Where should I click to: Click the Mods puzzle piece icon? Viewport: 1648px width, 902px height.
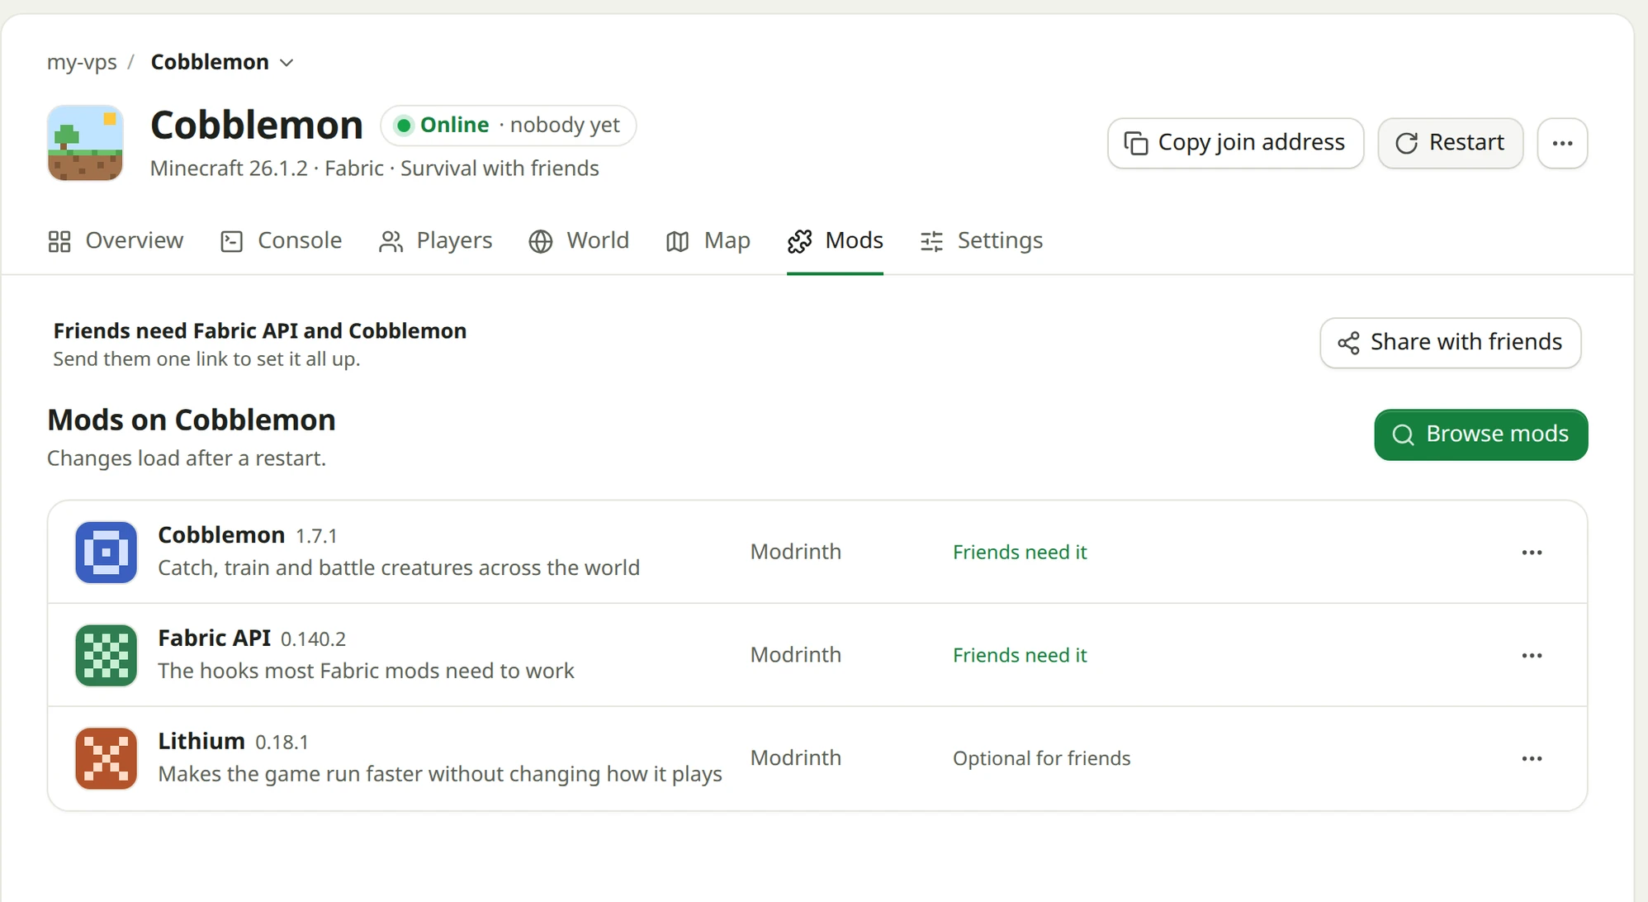799,241
